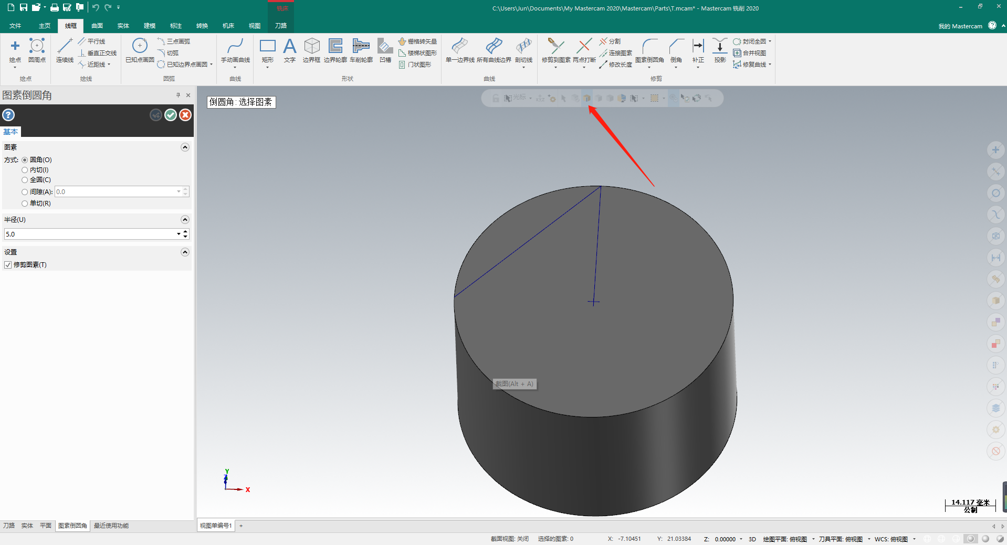Choose the 切弧 tangent arc tool
The height and width of the screenshot is (545, 1007).
[x=168, y=53]
